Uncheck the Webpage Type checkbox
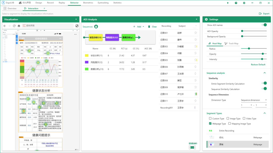Viewport: 273px width, 153px height. pos(210,124)
